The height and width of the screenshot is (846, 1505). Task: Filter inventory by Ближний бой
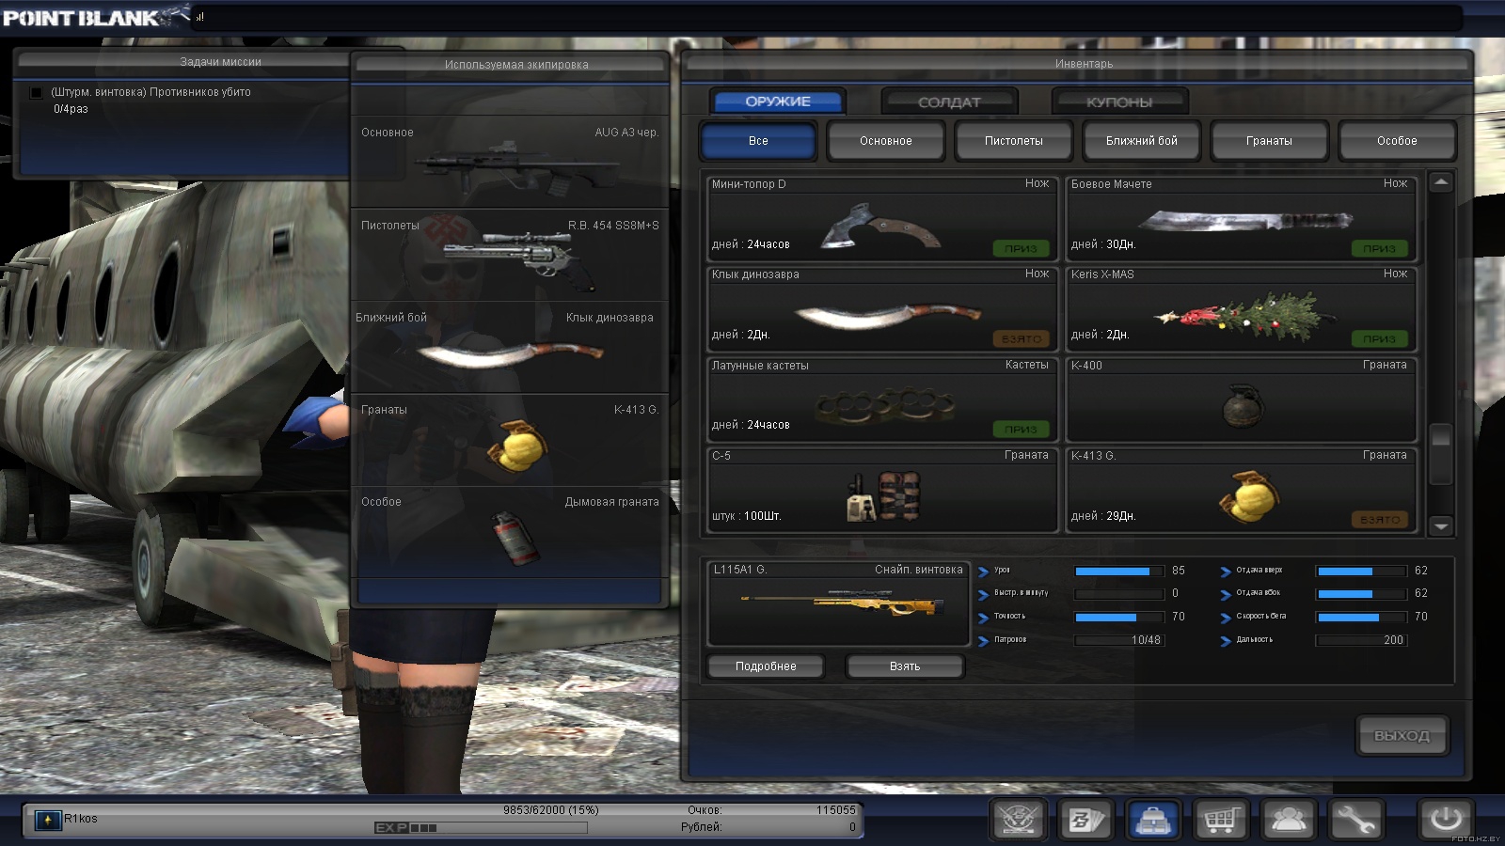1141,141
